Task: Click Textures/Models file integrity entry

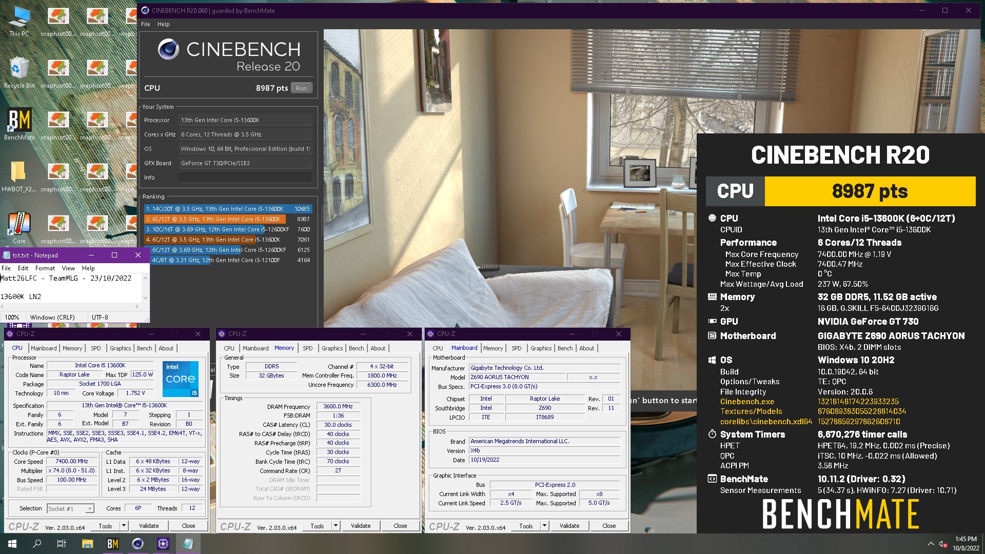Action: tap(751, 411)
